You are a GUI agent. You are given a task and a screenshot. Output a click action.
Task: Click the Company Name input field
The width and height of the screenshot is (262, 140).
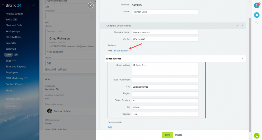click(x=165, y=32)
